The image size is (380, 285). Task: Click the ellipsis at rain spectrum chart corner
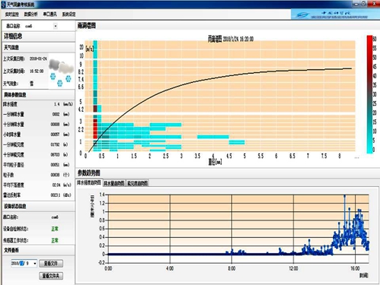tap(356, 157)
